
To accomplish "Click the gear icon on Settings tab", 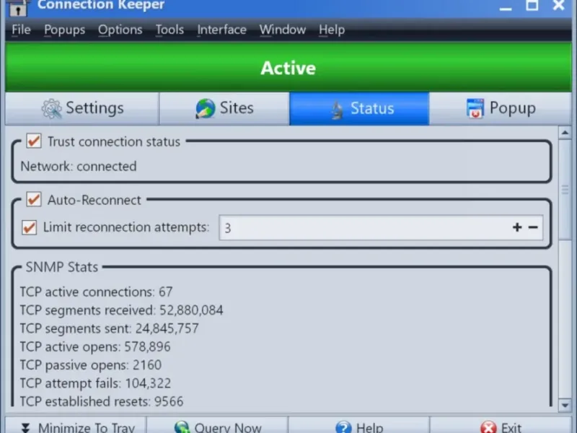I will [x=51, y=109].
